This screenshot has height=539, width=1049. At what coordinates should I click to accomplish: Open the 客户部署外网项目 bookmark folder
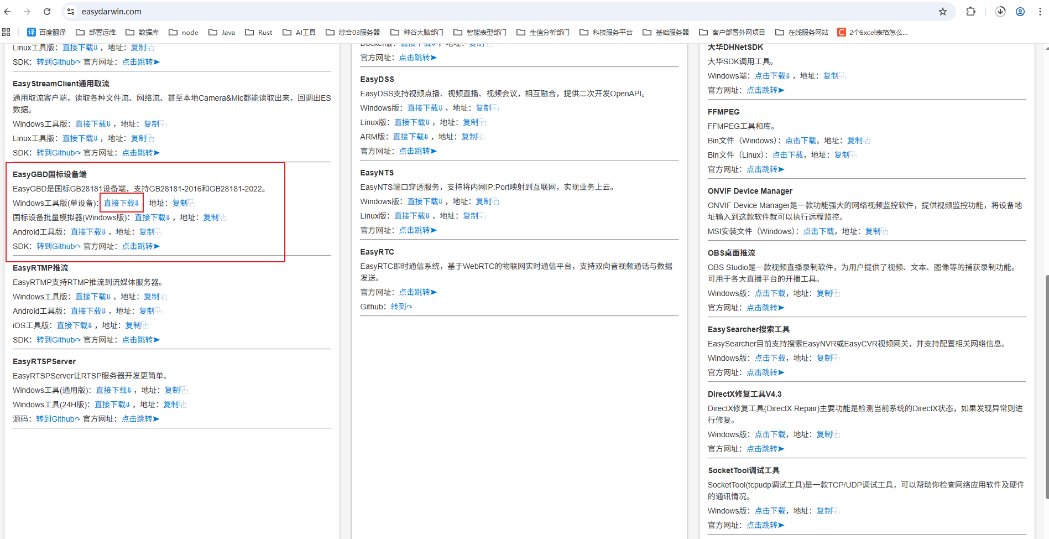pos(732,32)
